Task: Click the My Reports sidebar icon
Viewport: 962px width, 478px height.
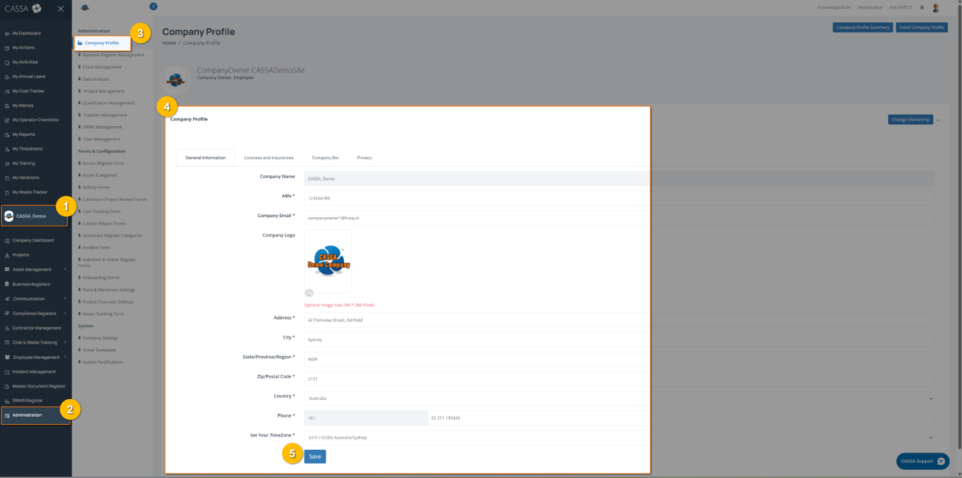Action: pos(7,135)
